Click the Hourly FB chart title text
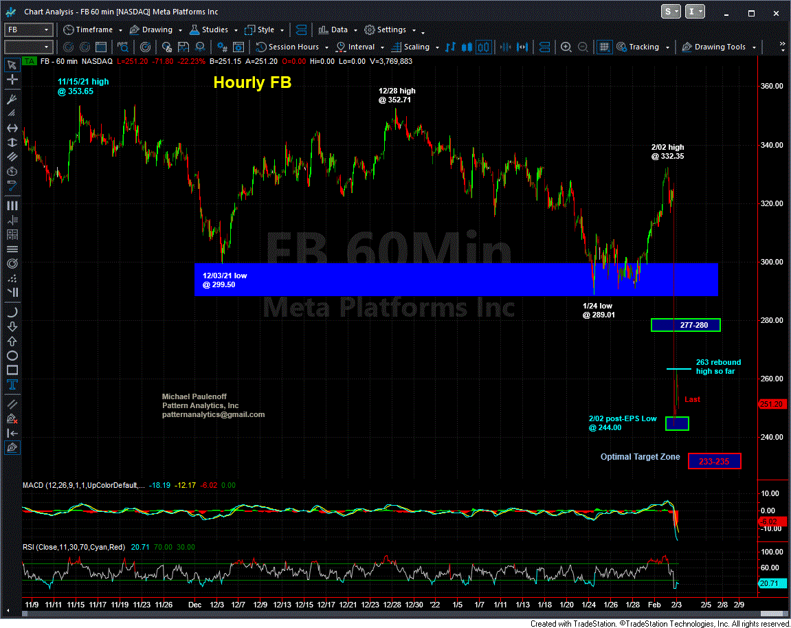Image resolution: width=791 pixels, height=628 pixels. coord(252,82)
